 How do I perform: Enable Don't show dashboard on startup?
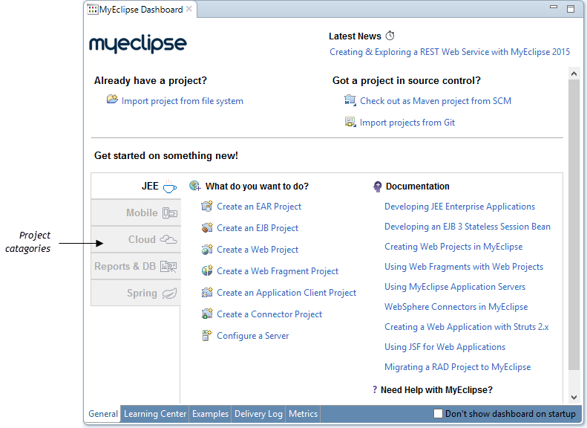(438, 414)
